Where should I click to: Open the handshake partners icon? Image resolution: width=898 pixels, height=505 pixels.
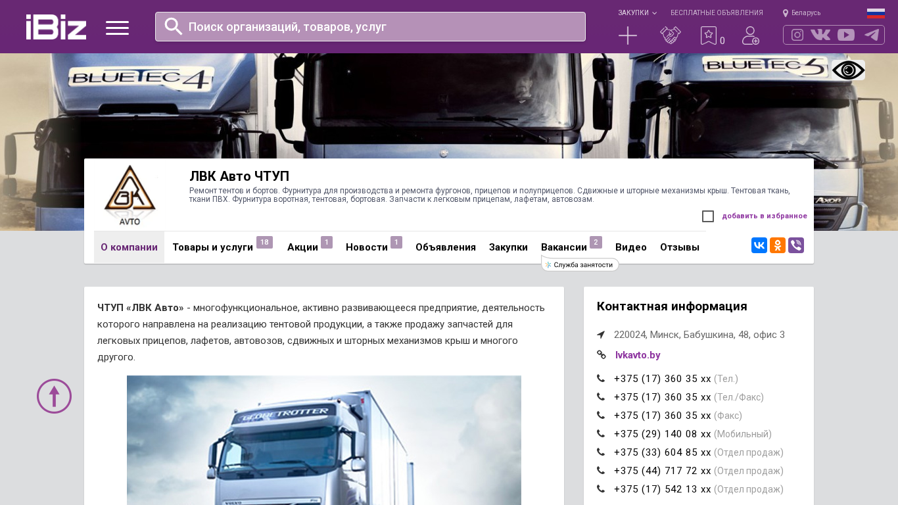tap(671, 36)
